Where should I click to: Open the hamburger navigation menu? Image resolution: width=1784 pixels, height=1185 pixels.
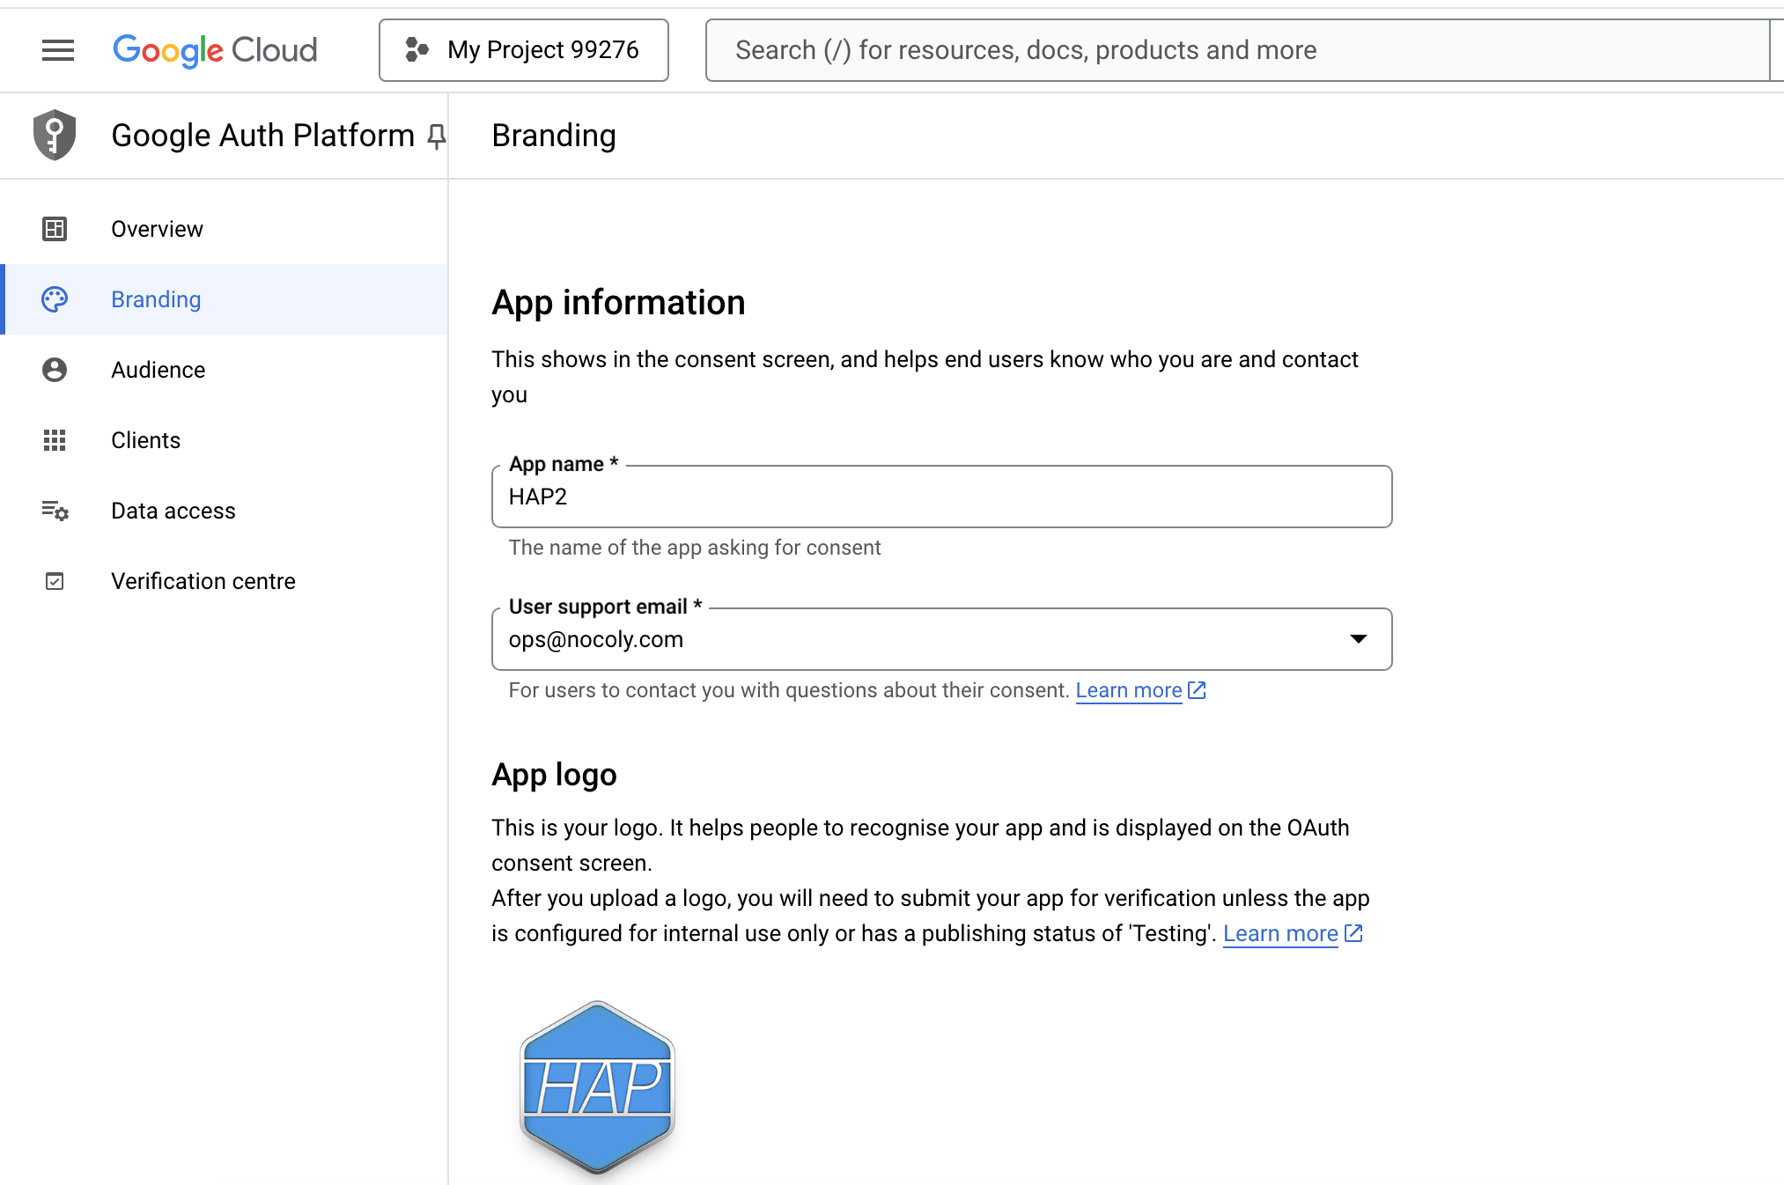coord(58,50)
